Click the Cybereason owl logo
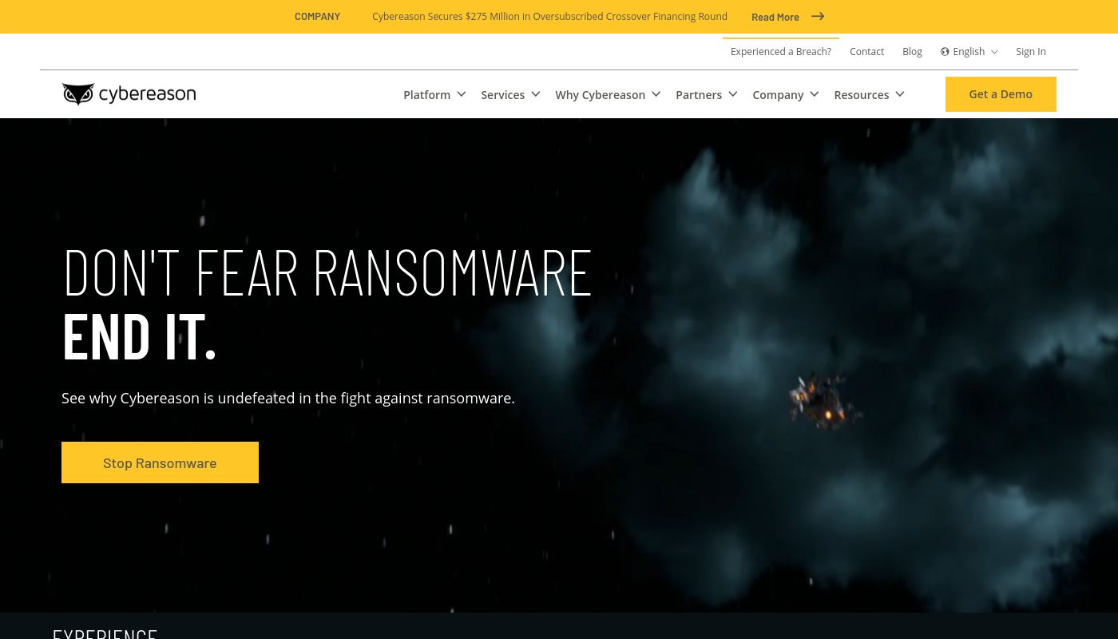 (x=129, y=94)
